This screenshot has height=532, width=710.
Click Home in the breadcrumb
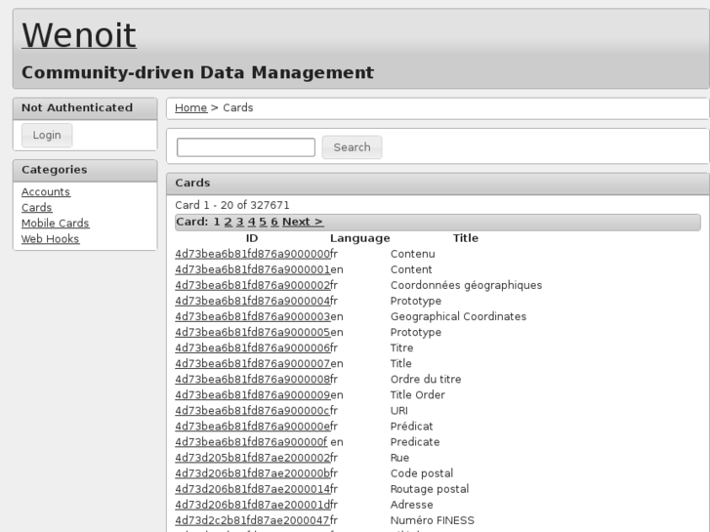(x=190, y=108)
